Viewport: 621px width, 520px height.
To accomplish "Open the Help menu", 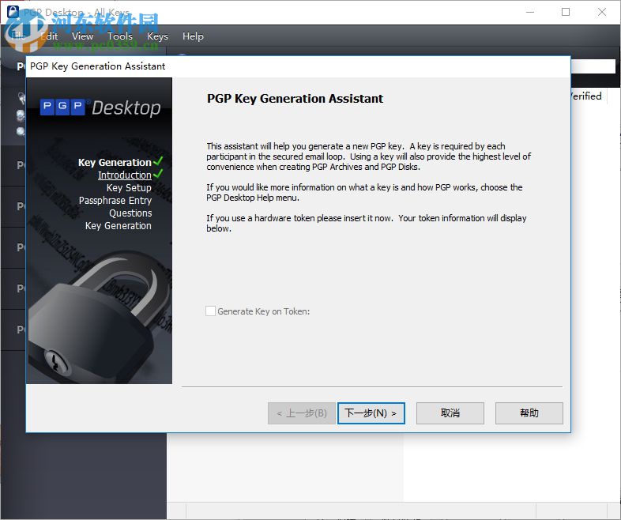I will pos(193,36).
